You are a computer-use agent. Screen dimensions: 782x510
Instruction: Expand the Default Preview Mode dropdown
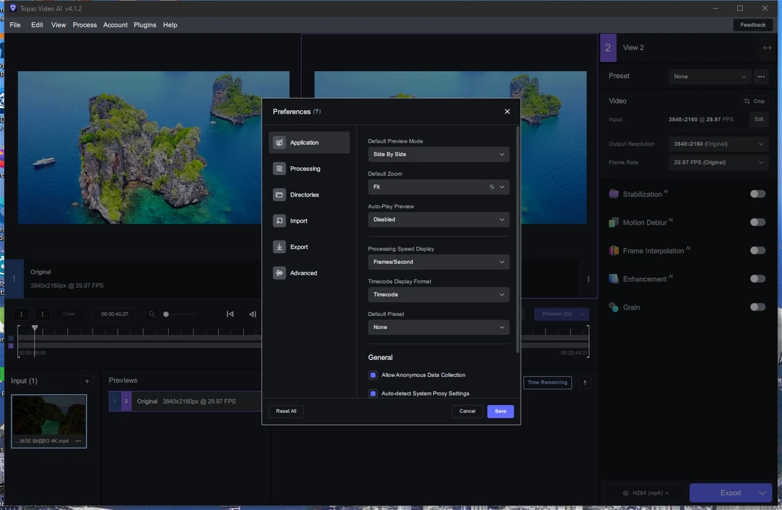coord(439,154)
